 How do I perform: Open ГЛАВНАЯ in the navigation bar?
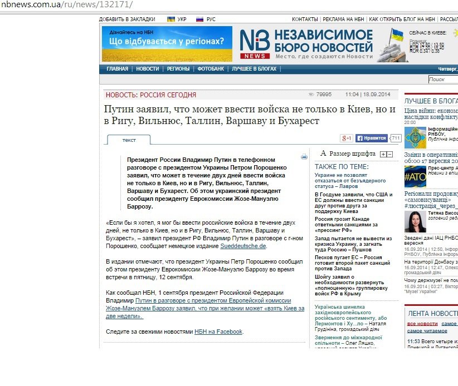pyautogui.click(x=117, y=69)
